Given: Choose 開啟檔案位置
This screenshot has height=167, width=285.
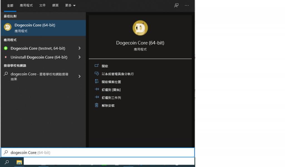Looking at the screenshot, I should tap(111, 82).
